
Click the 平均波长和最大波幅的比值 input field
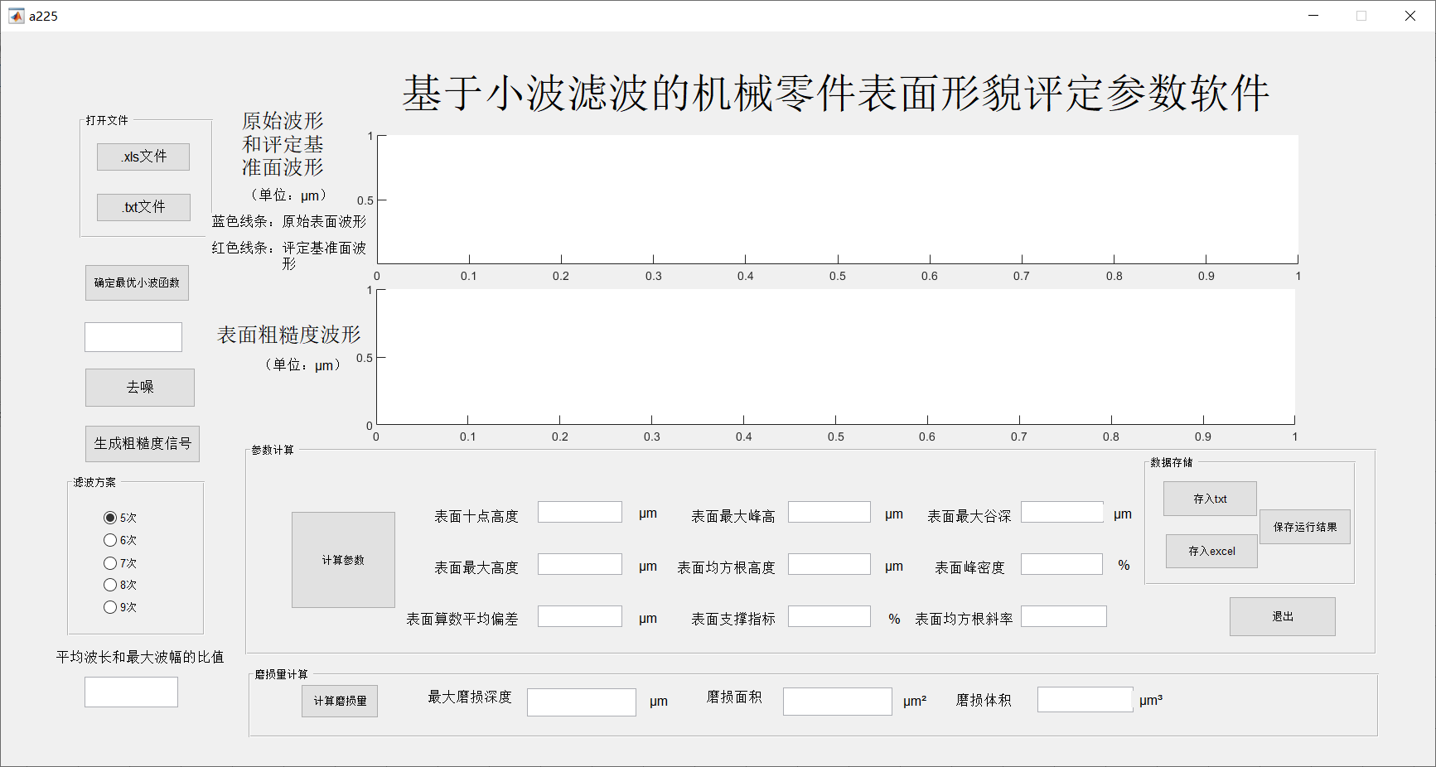(131, 692)
